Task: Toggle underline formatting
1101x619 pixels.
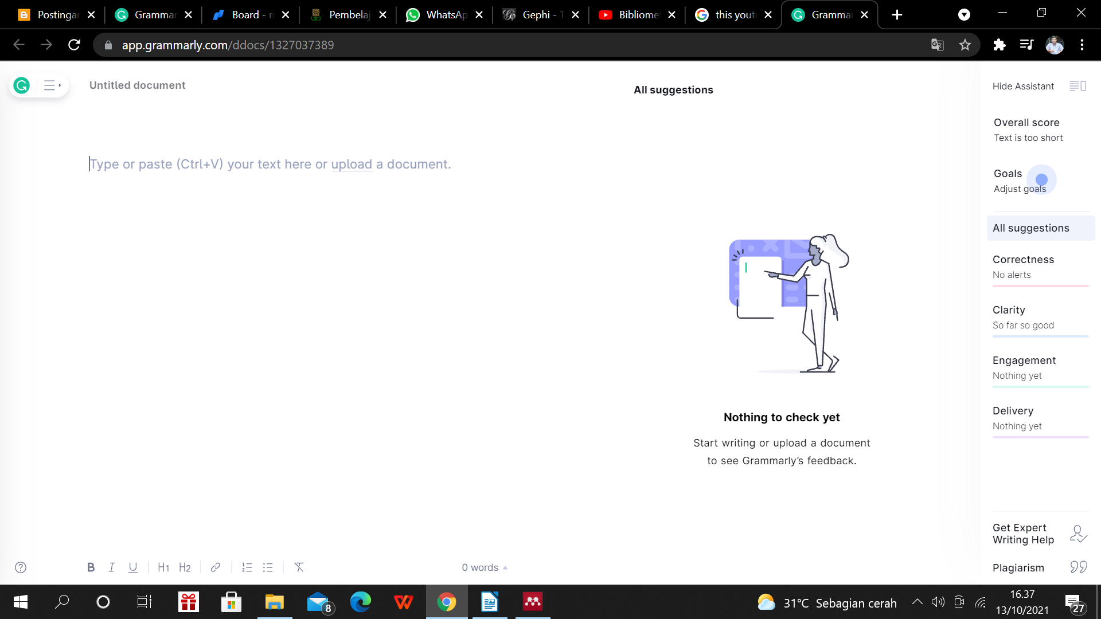Action: pyautogui.click(x=133, y=567)
